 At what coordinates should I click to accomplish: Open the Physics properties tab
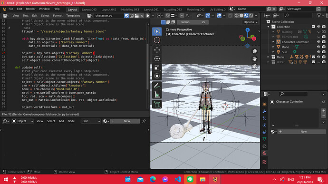pyautogui.click(x=264, y=125)
